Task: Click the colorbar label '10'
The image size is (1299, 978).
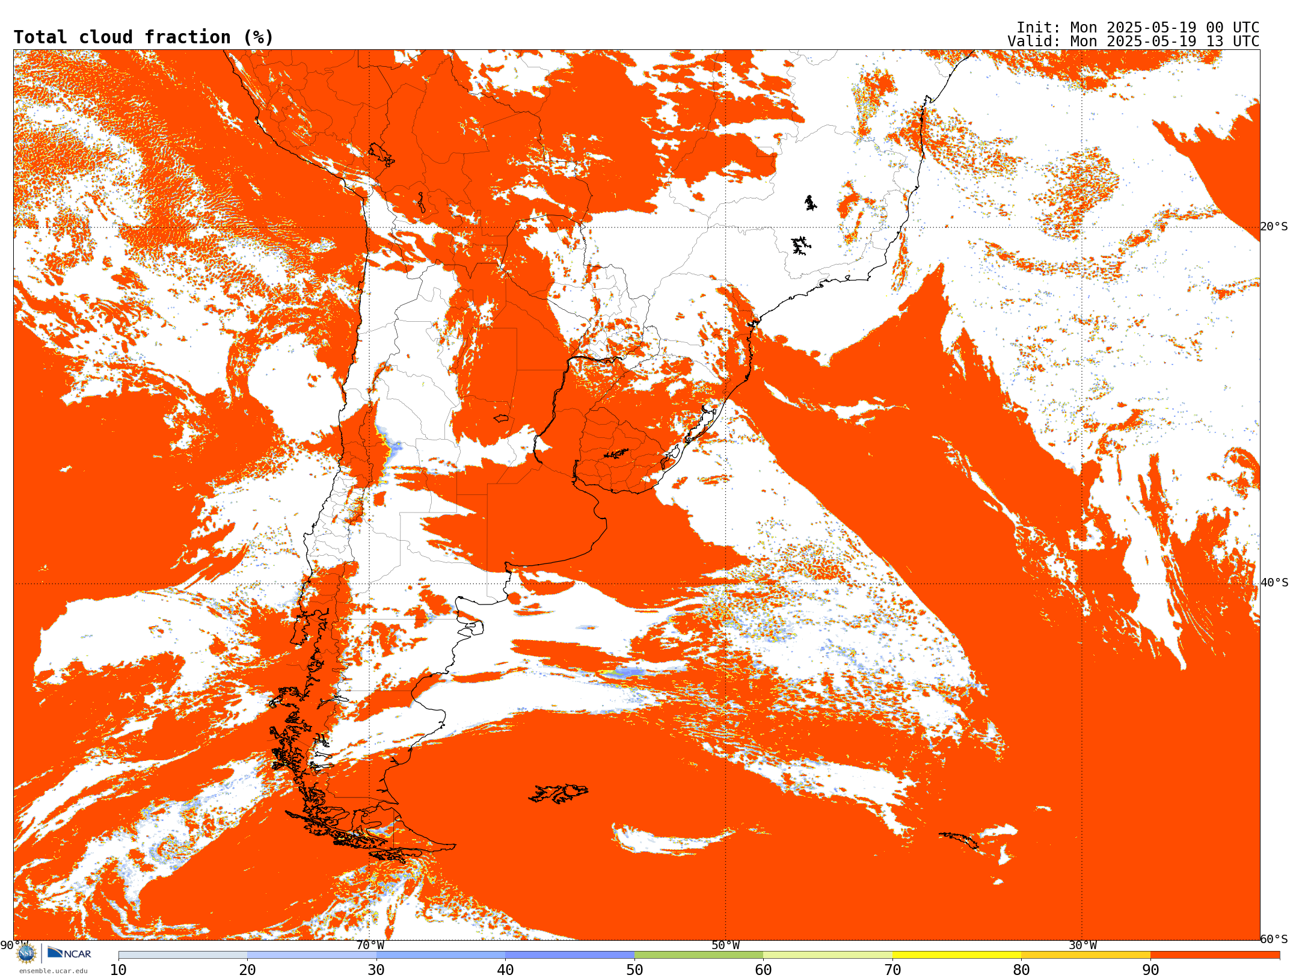Action: click(118, 970)
